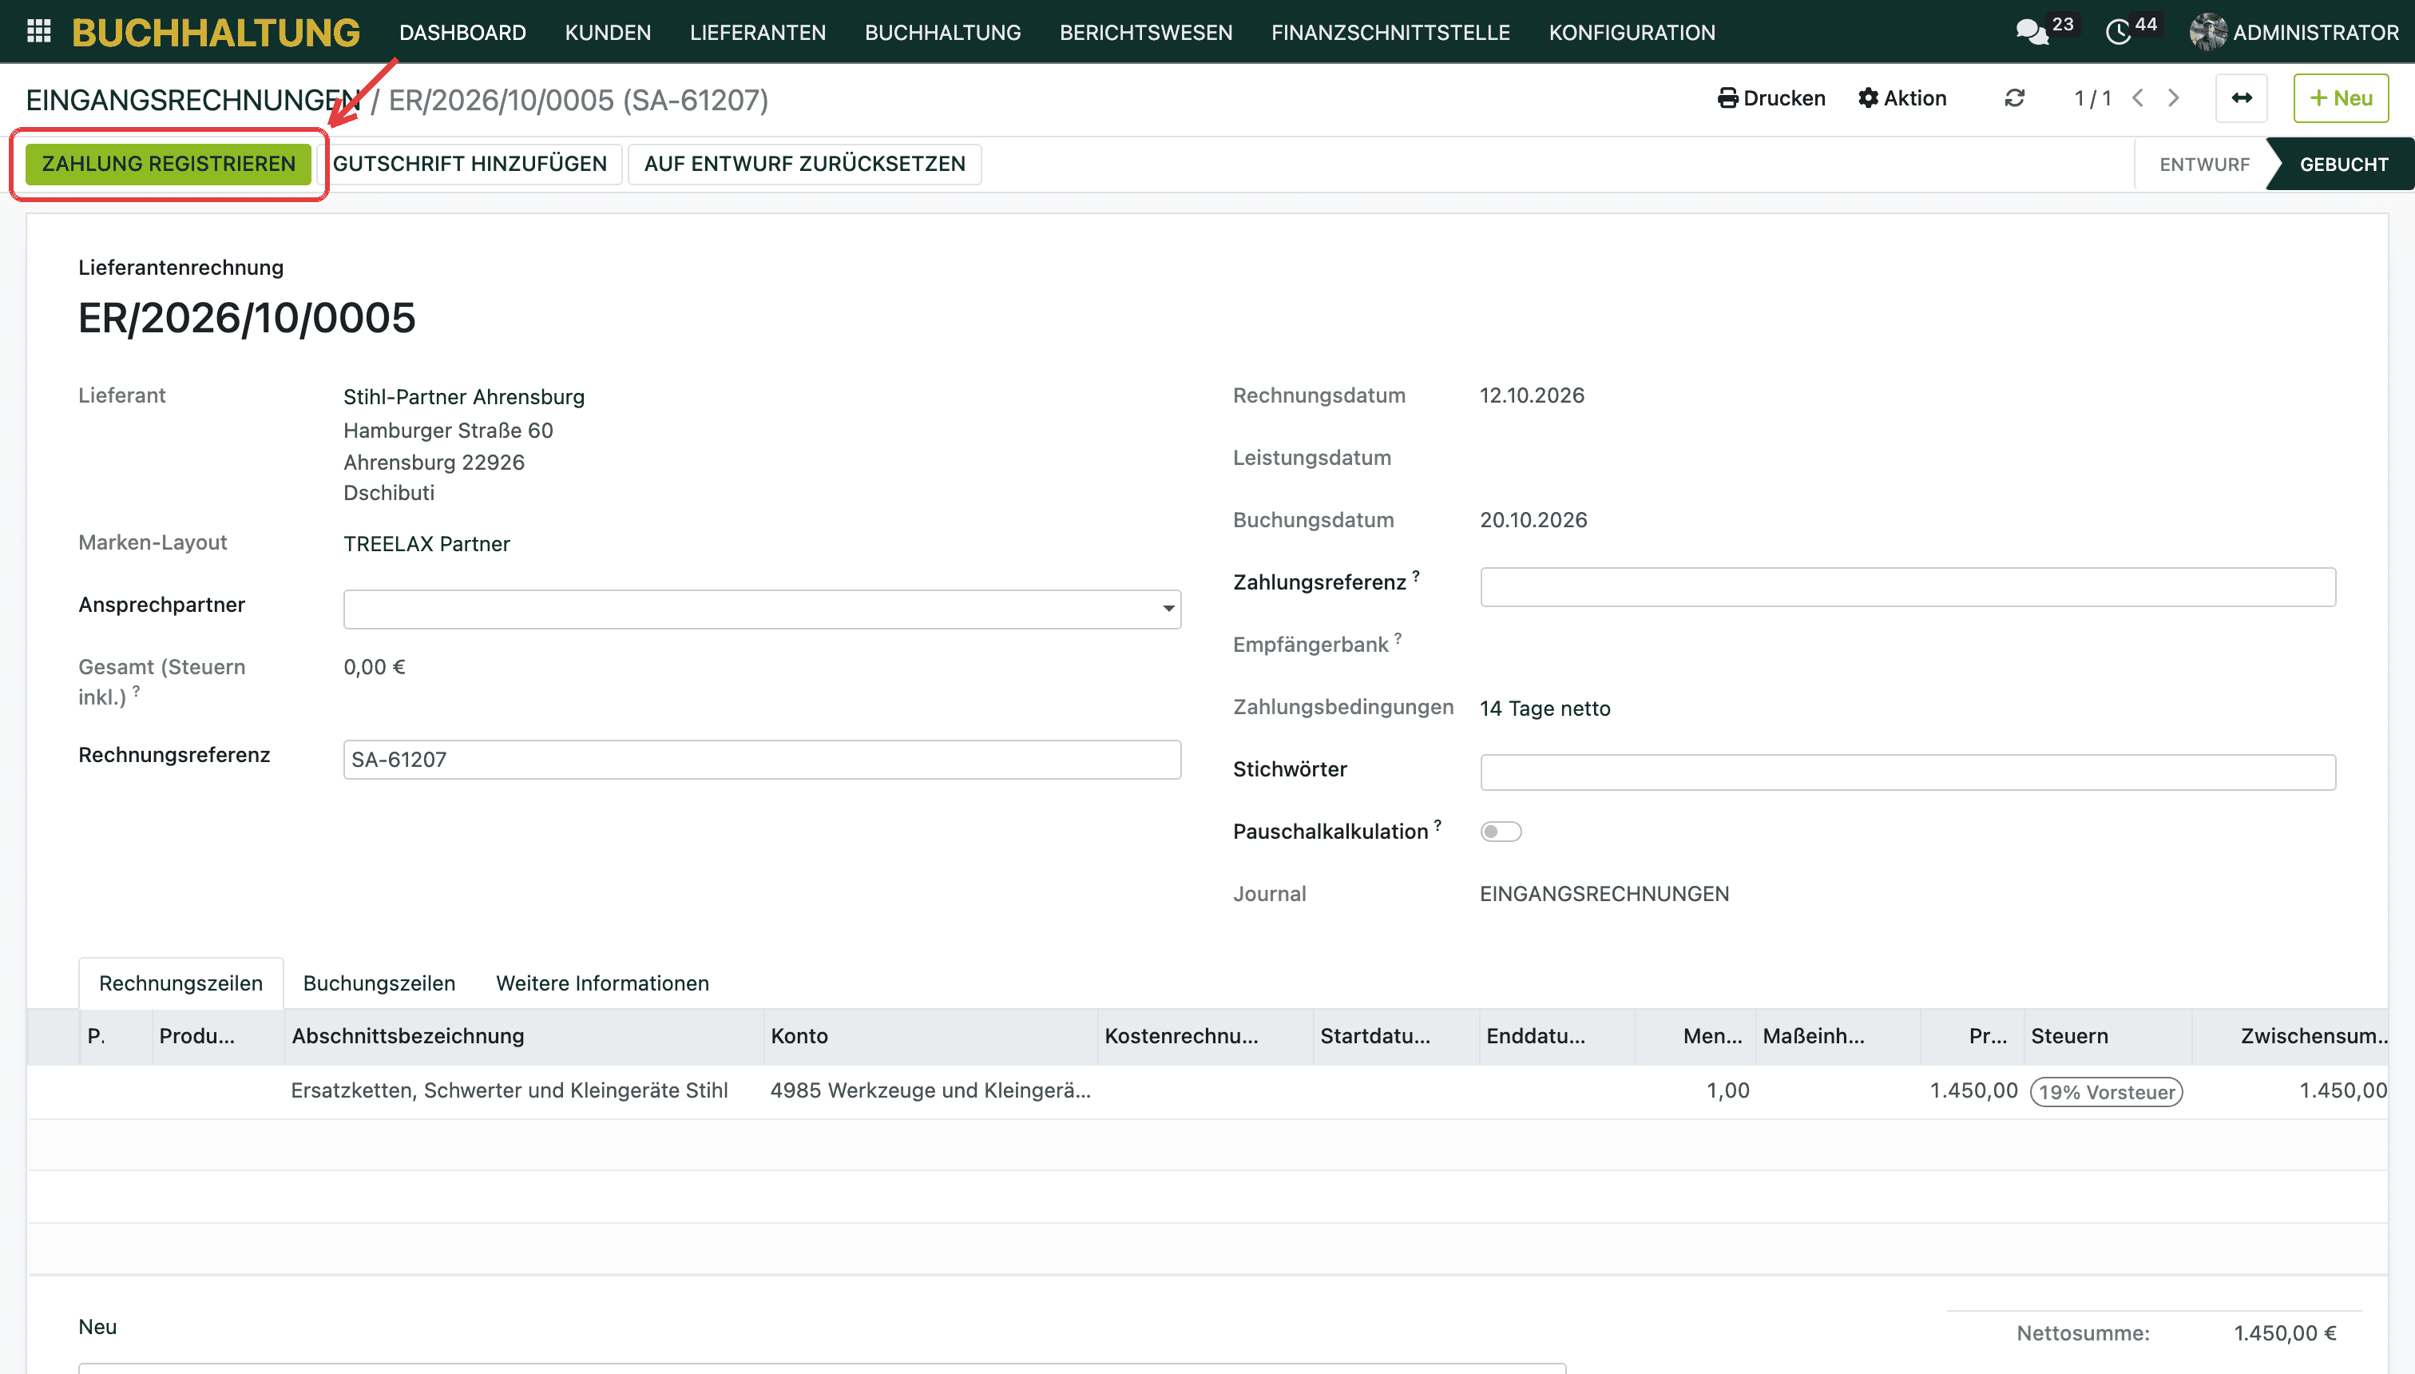This screenshot has width=2415, height=1374.
Task: Open the activities clock icon showing 44
Action: tap(2118, 32)
